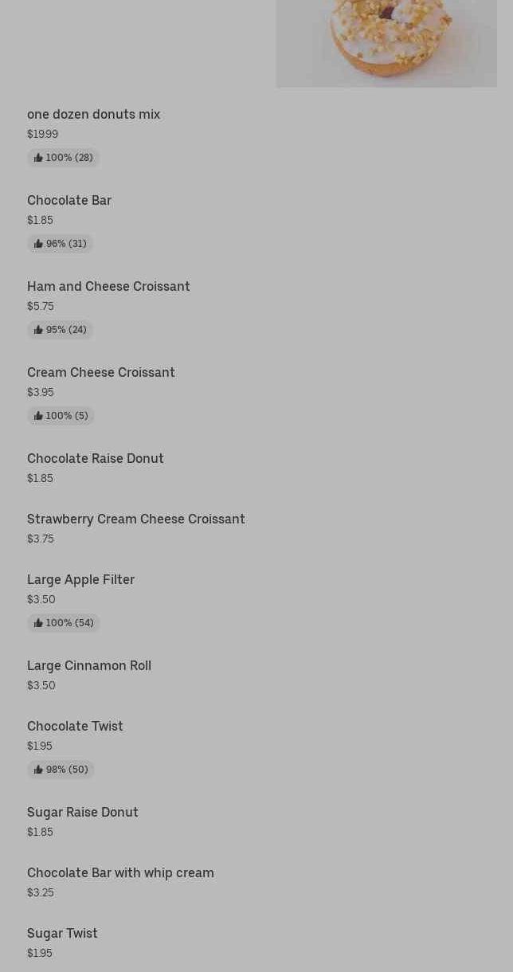Open Chocolate Bar with whip cream

point(120,873)
